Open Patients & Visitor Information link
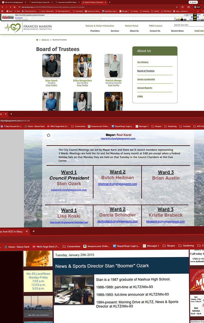This screenshot has height=323, width=204. 100,26
